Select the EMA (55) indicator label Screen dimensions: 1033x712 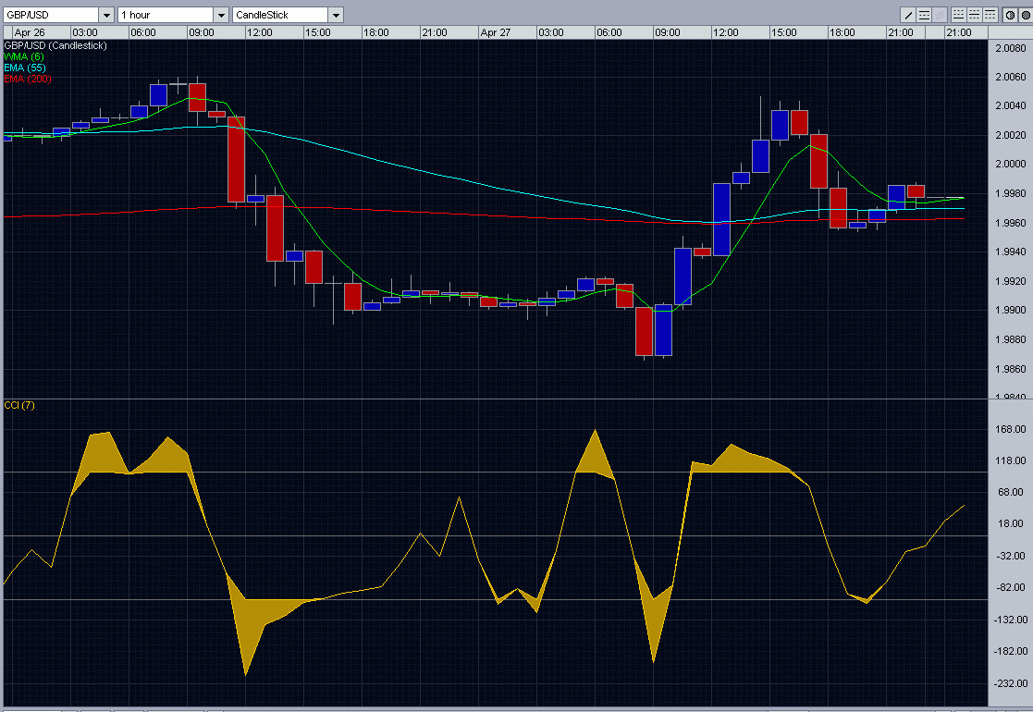tap(24, 68)
